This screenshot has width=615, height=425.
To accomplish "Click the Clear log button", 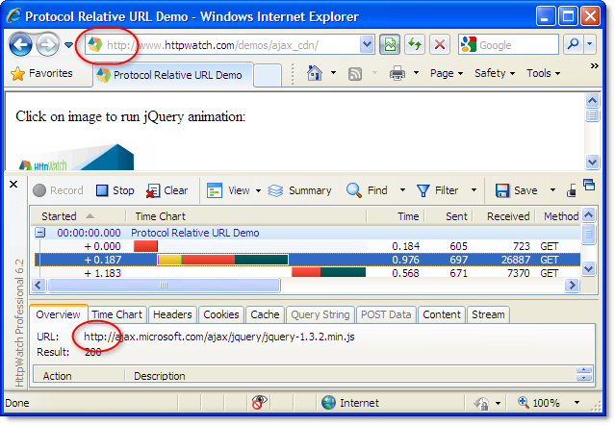I will (x=167, y=190).
